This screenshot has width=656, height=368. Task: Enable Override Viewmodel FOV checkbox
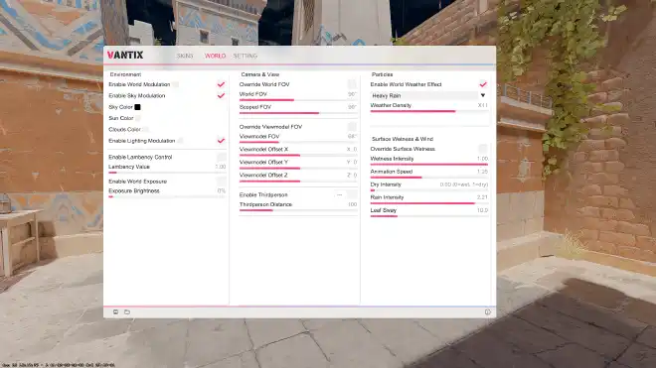tap(352, 127)
